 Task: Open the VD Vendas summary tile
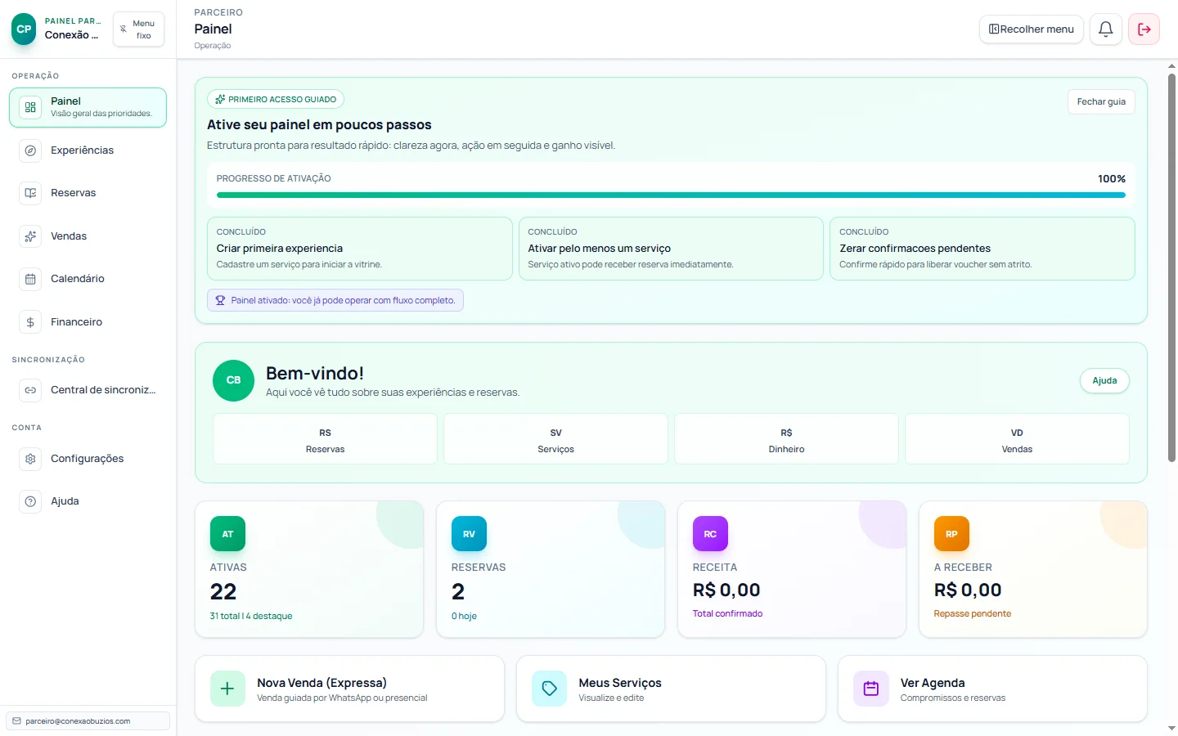coord(1016,438)
